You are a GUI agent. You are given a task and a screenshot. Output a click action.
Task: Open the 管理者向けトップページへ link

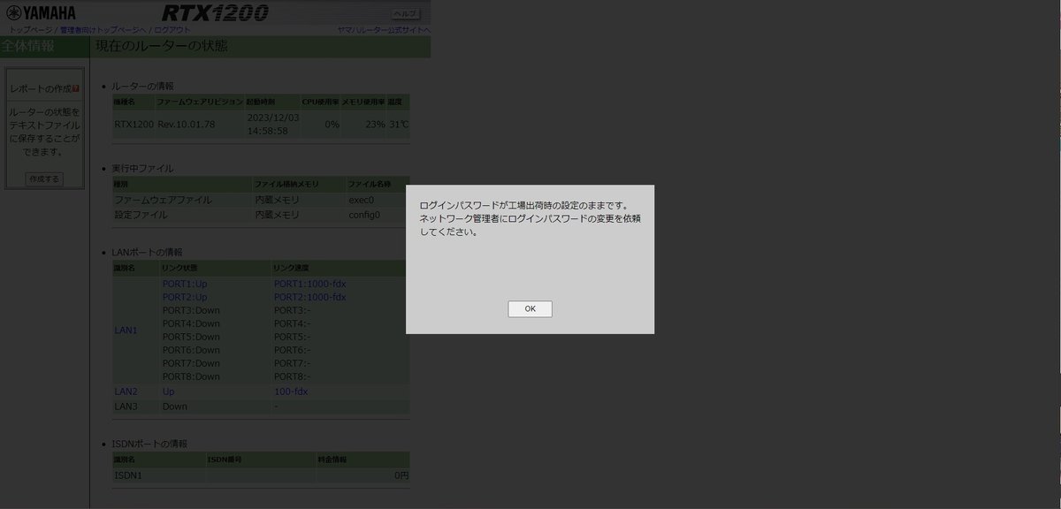(103, 30)
